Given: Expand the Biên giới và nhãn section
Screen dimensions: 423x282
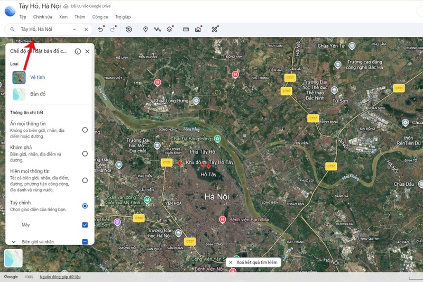Looking at the screenshot, I should click(x=14, y=242).
